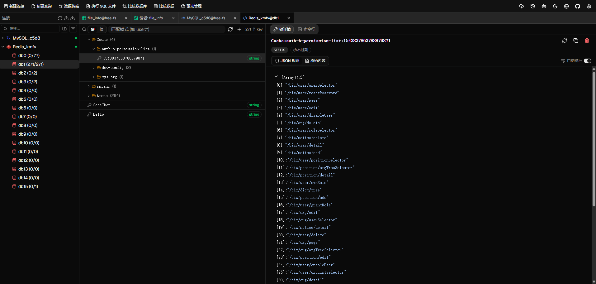Expand the trans folder
This screenshot has width=596, height=284.
[89, 96]
